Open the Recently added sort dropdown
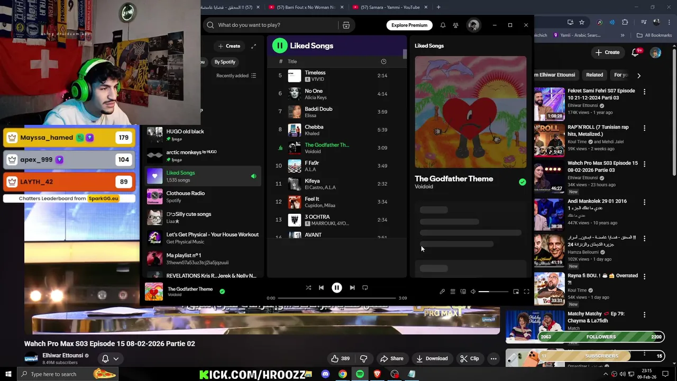This screenshot has width=677, height=381. tap(236, 76)
